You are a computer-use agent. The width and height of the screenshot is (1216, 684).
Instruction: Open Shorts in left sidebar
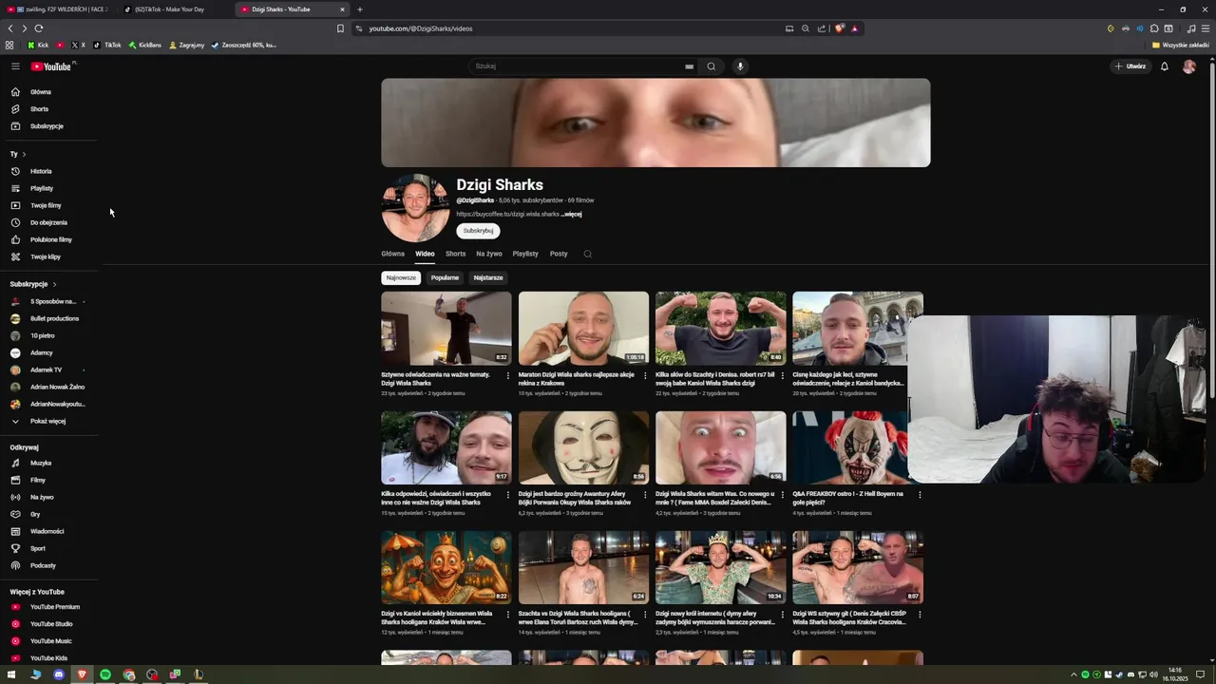pos(39,109)
